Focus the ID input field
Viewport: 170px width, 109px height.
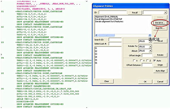(x=113, y=12)
